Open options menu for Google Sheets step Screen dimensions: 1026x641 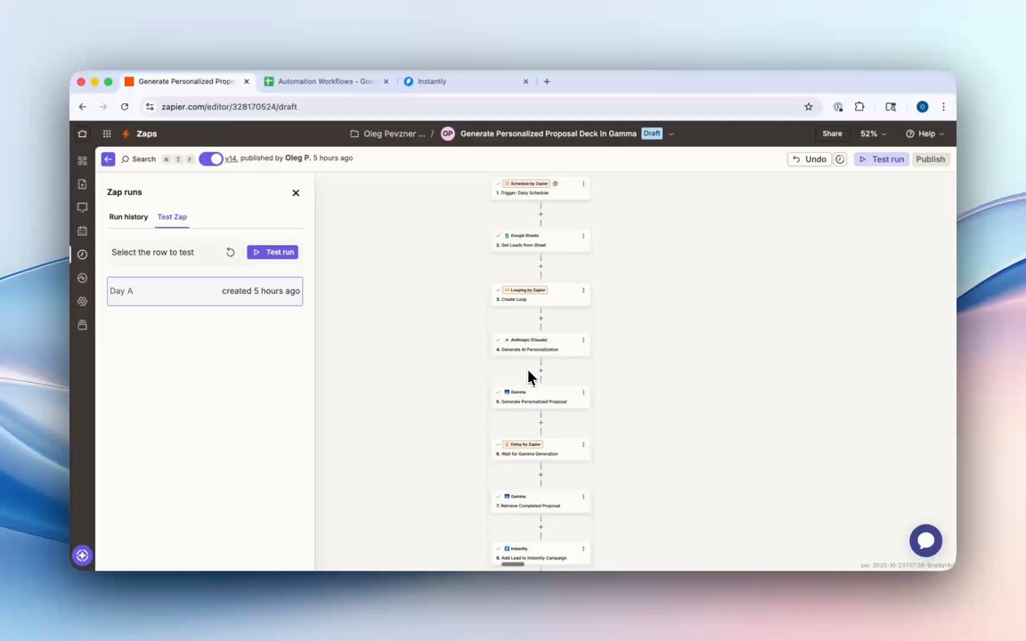pos(583,235)
